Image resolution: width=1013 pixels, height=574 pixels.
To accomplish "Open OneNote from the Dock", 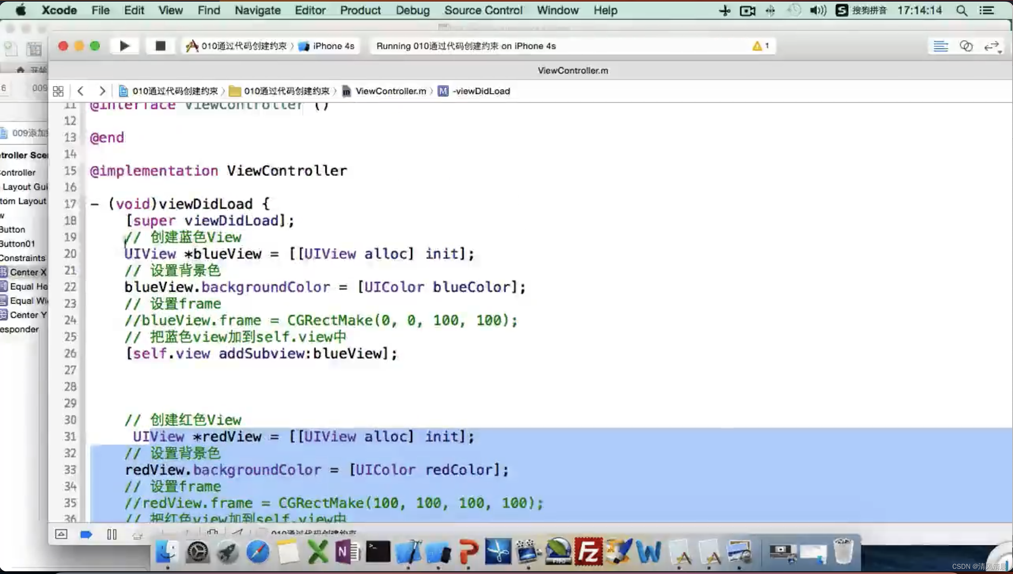I will [x=348, y=551].
